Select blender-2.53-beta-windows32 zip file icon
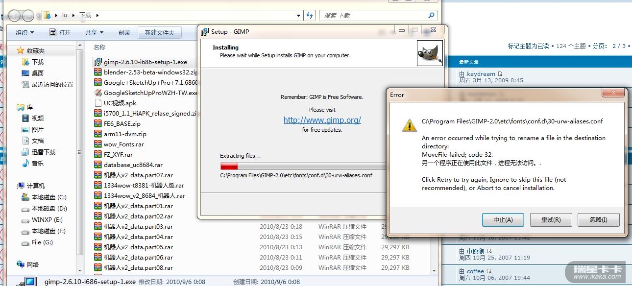The width and height of the screenshot is (632, 286). (x=98, y=72)
